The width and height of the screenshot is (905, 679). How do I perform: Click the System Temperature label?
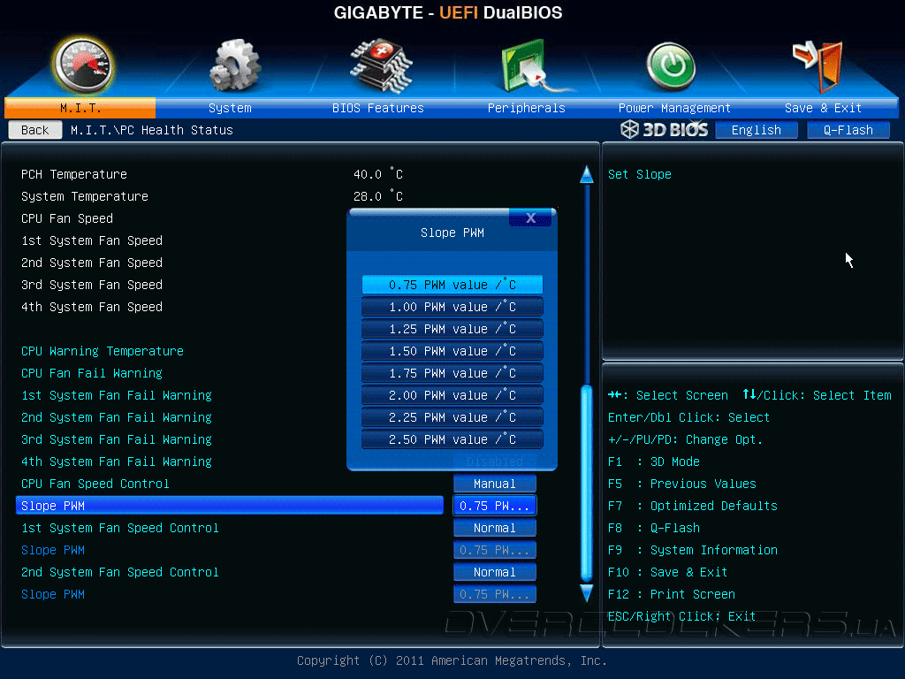click(x=85, y=196)
